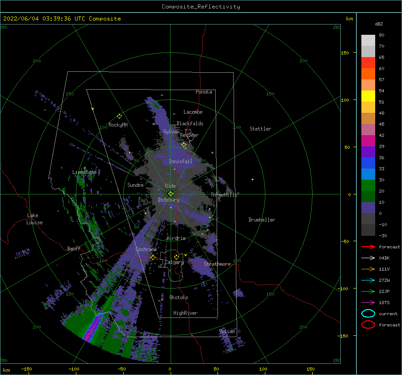Click the RedDeer label

pyautogui.click(x=189, y=135)
